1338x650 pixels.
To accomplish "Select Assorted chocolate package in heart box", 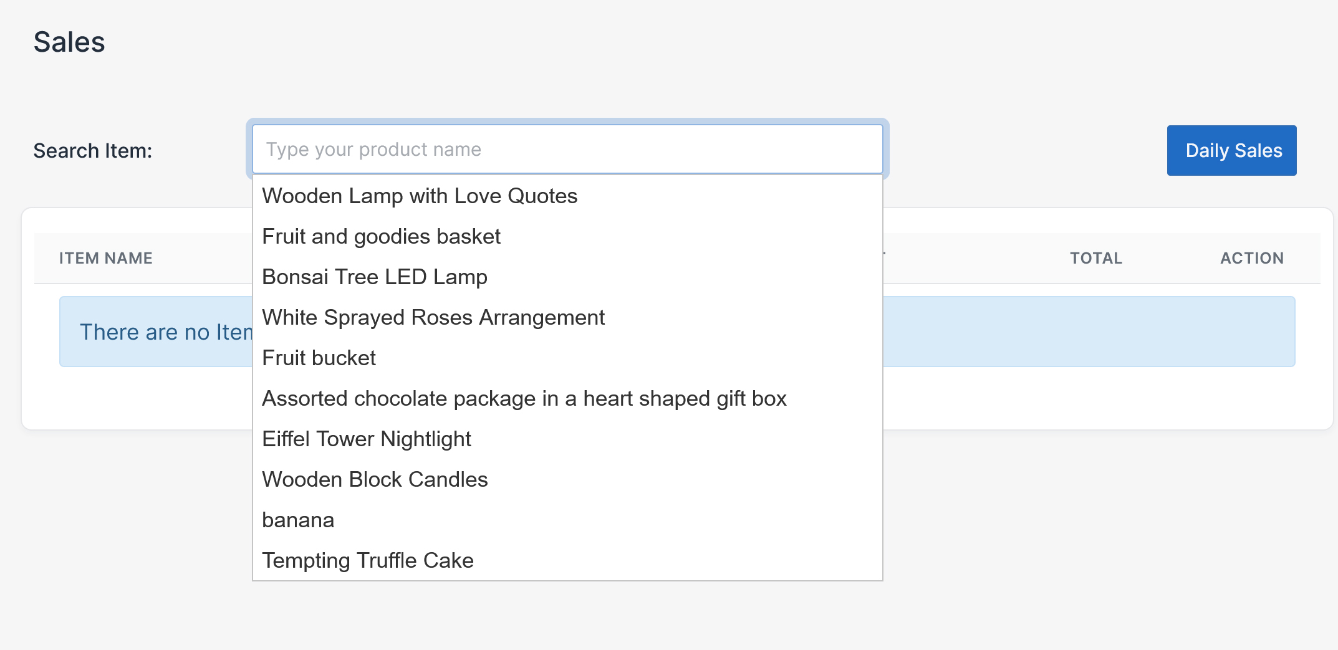I will 524,398.
